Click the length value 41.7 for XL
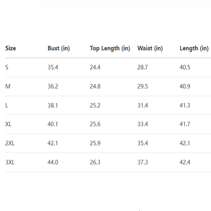This screenshot has width=211, height=211. (185, 124)
